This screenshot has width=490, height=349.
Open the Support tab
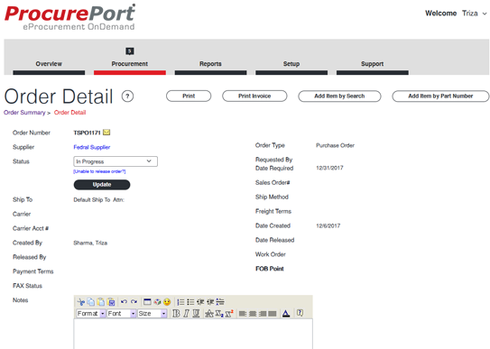click(372, 64)
